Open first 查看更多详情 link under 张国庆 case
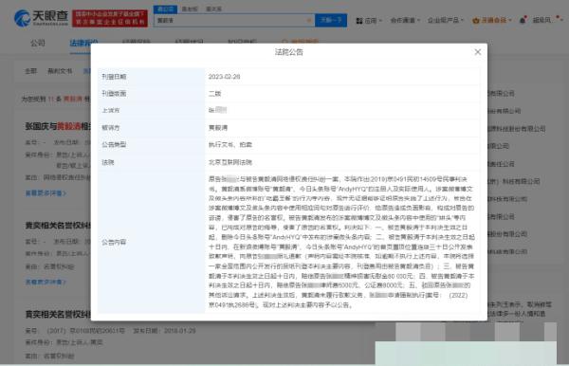Screen dimensions: 569x366 click(x=46, y=193)
